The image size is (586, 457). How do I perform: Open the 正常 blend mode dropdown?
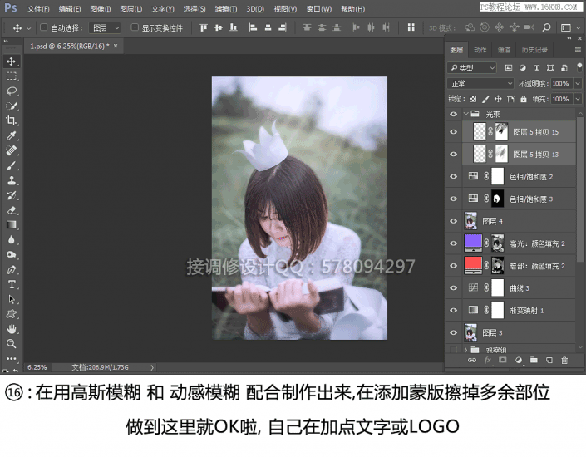480,84
